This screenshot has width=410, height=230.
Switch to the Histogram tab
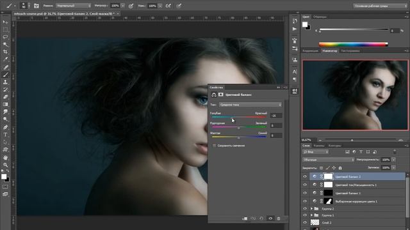coord(350,51)
